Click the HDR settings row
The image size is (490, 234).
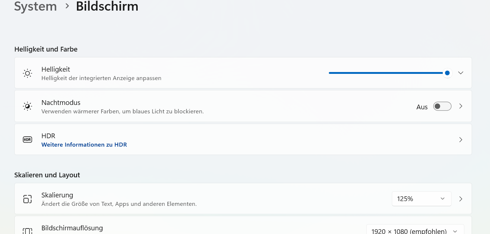tap(243, 139)
